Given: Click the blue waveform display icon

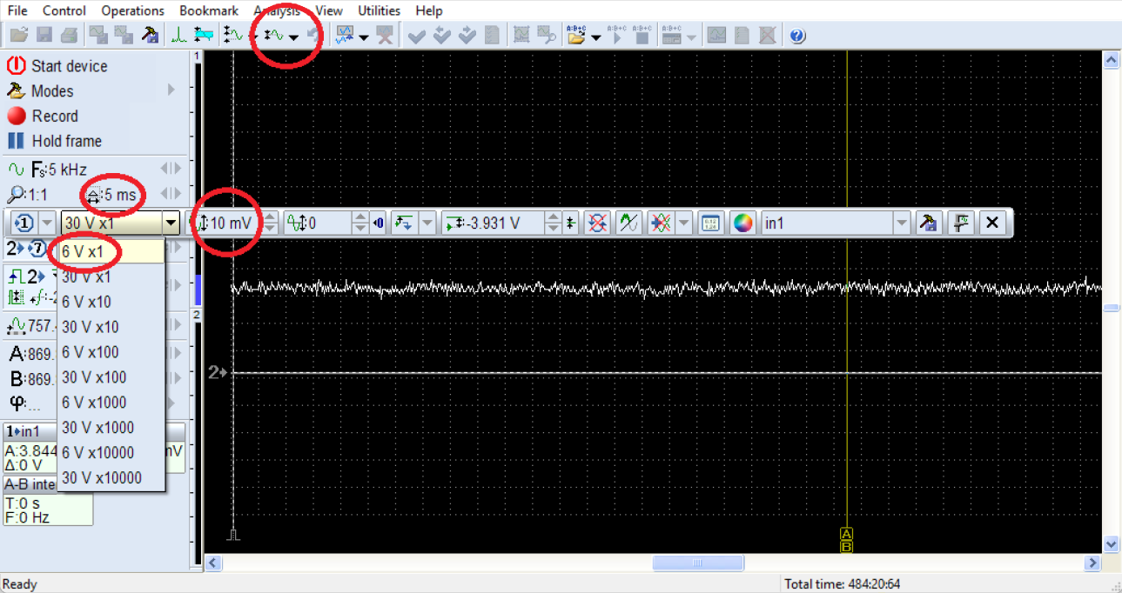Looking at the screenshot, I should pos(346,36).
